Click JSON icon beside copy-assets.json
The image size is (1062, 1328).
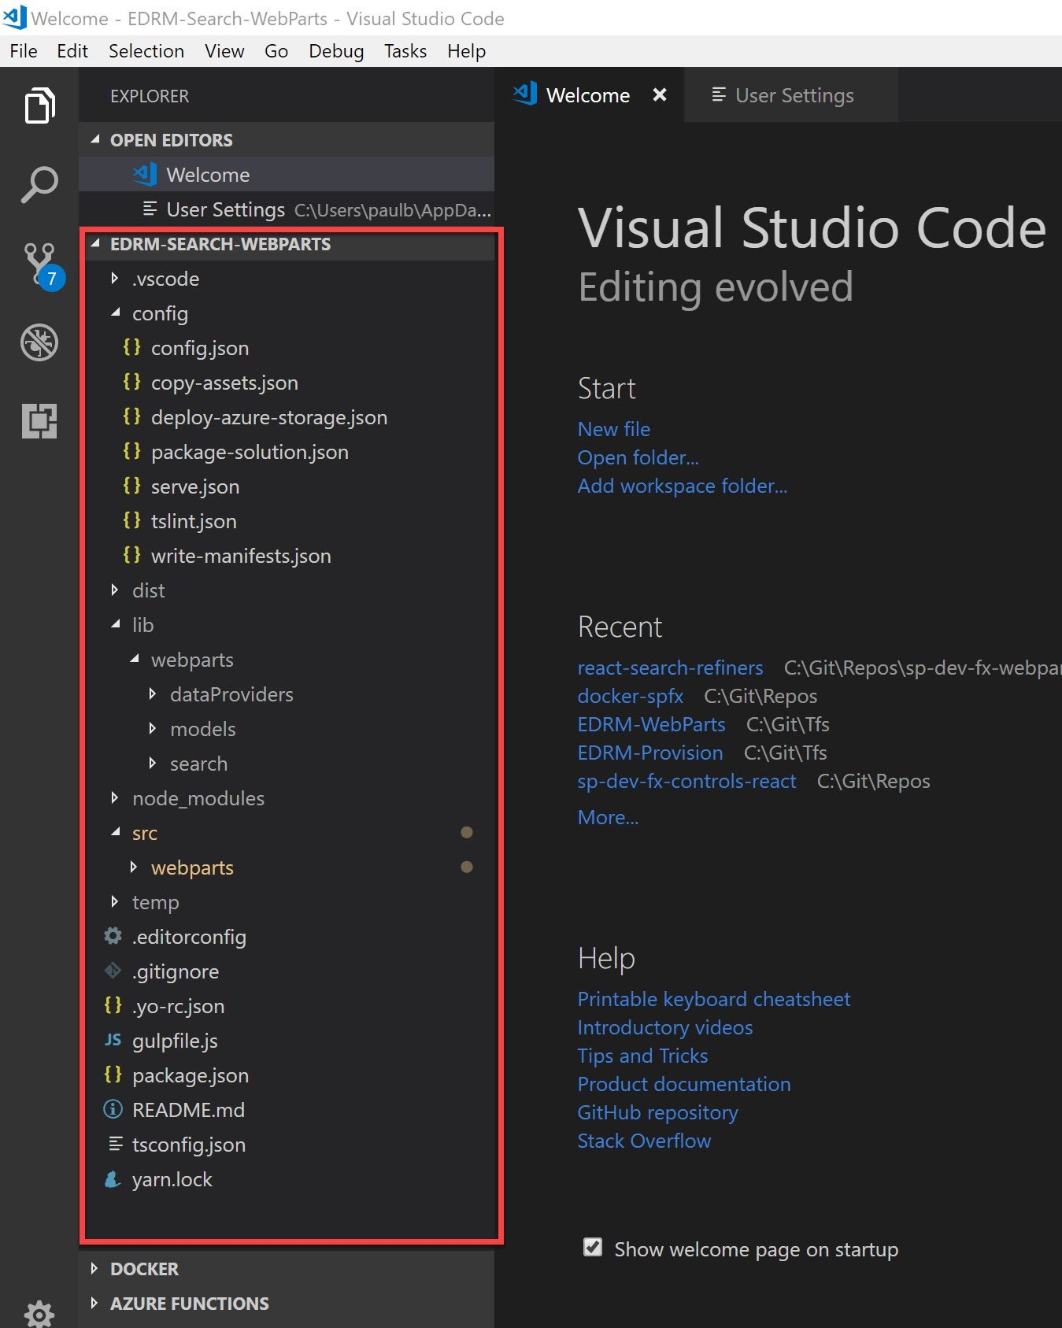[x=131, y=382]
